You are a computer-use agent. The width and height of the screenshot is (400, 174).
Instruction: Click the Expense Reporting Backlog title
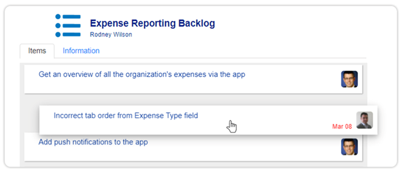(x=152, y=23)
